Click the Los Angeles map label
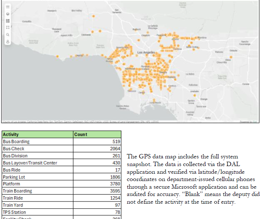The height and width of the screenshot is (219, 261). pos(143,53)
